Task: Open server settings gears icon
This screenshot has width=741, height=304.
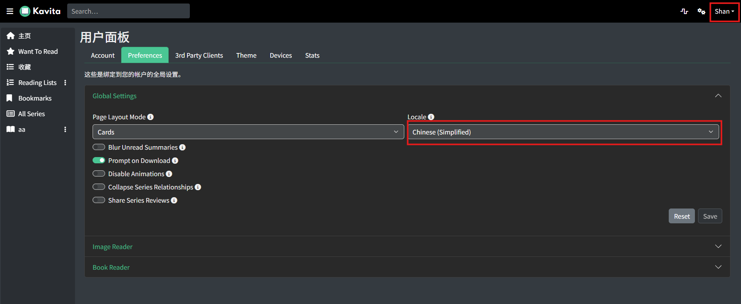Action: [x=702, y=11]
